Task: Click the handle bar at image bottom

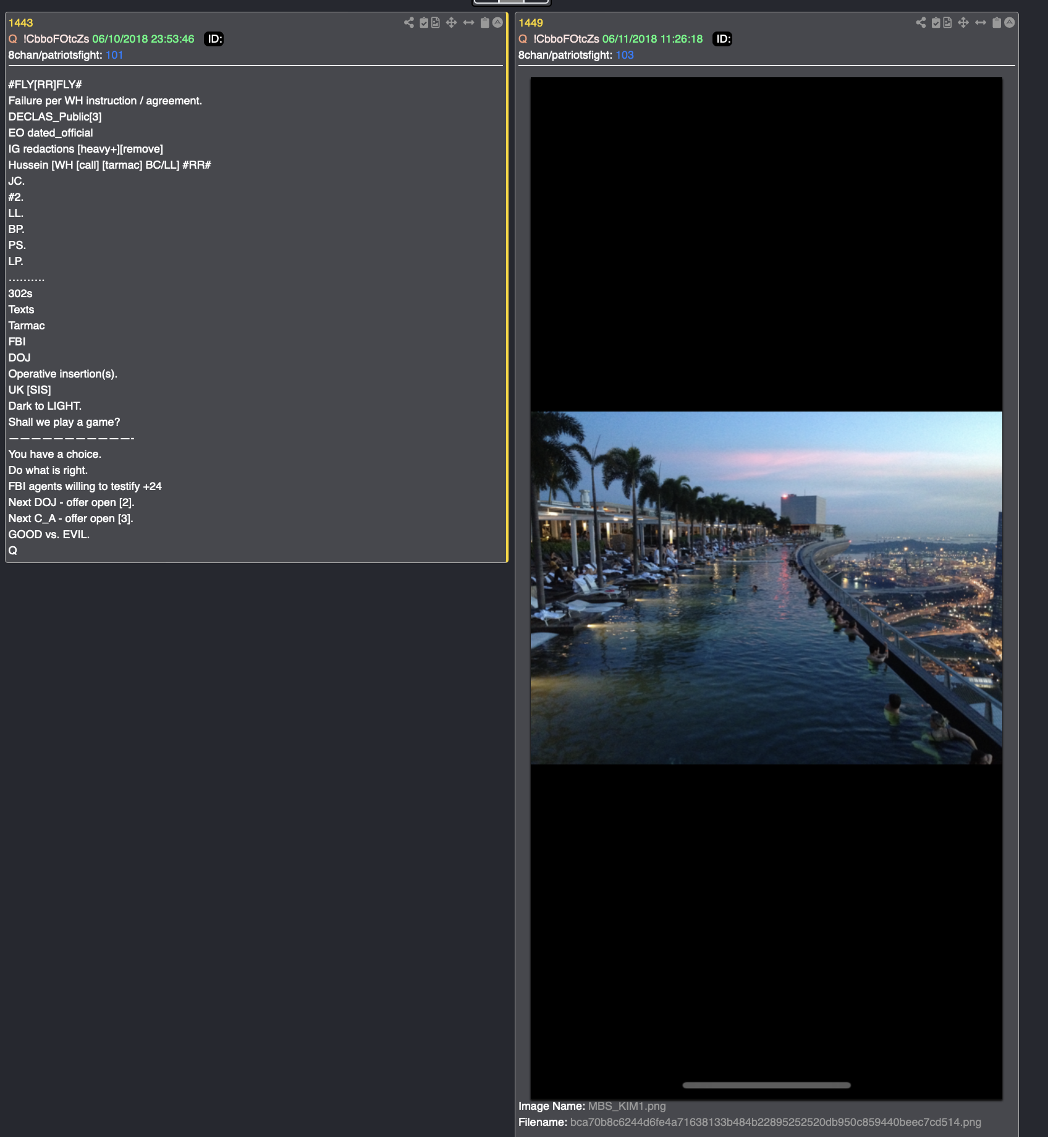Action: click(766, 1085)
